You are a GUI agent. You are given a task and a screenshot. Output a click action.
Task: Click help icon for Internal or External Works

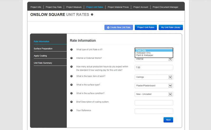click(x=71, y=58)
